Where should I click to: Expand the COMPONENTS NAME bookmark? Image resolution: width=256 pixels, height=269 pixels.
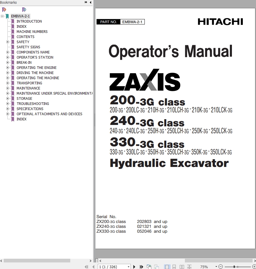pos(7,52)
